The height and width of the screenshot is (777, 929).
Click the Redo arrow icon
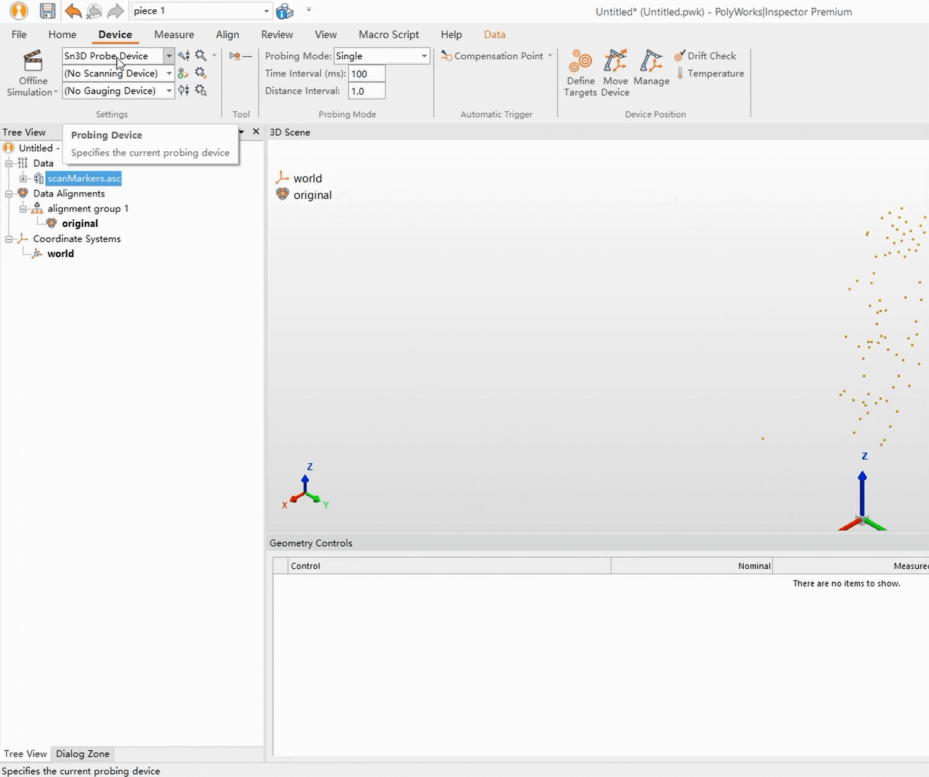pos(115,11)
